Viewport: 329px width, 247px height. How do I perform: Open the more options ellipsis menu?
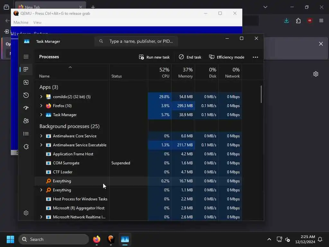click(255, 57)
